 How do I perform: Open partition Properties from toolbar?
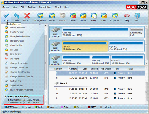114,17
